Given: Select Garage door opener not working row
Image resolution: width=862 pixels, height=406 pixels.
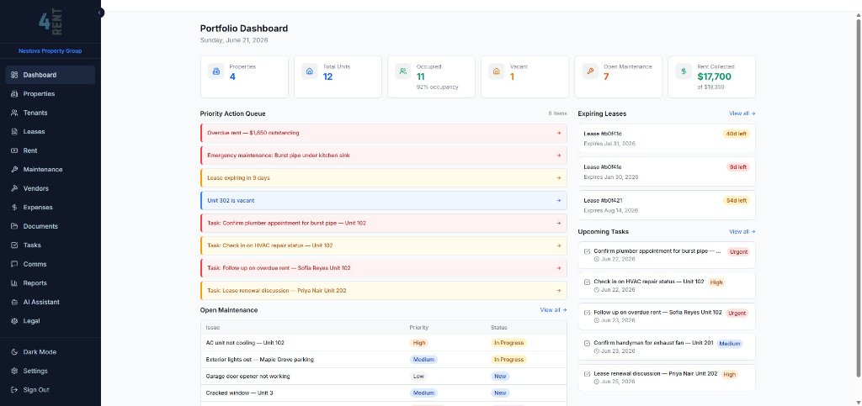Looking at the screenshot, I should (383, 377).
